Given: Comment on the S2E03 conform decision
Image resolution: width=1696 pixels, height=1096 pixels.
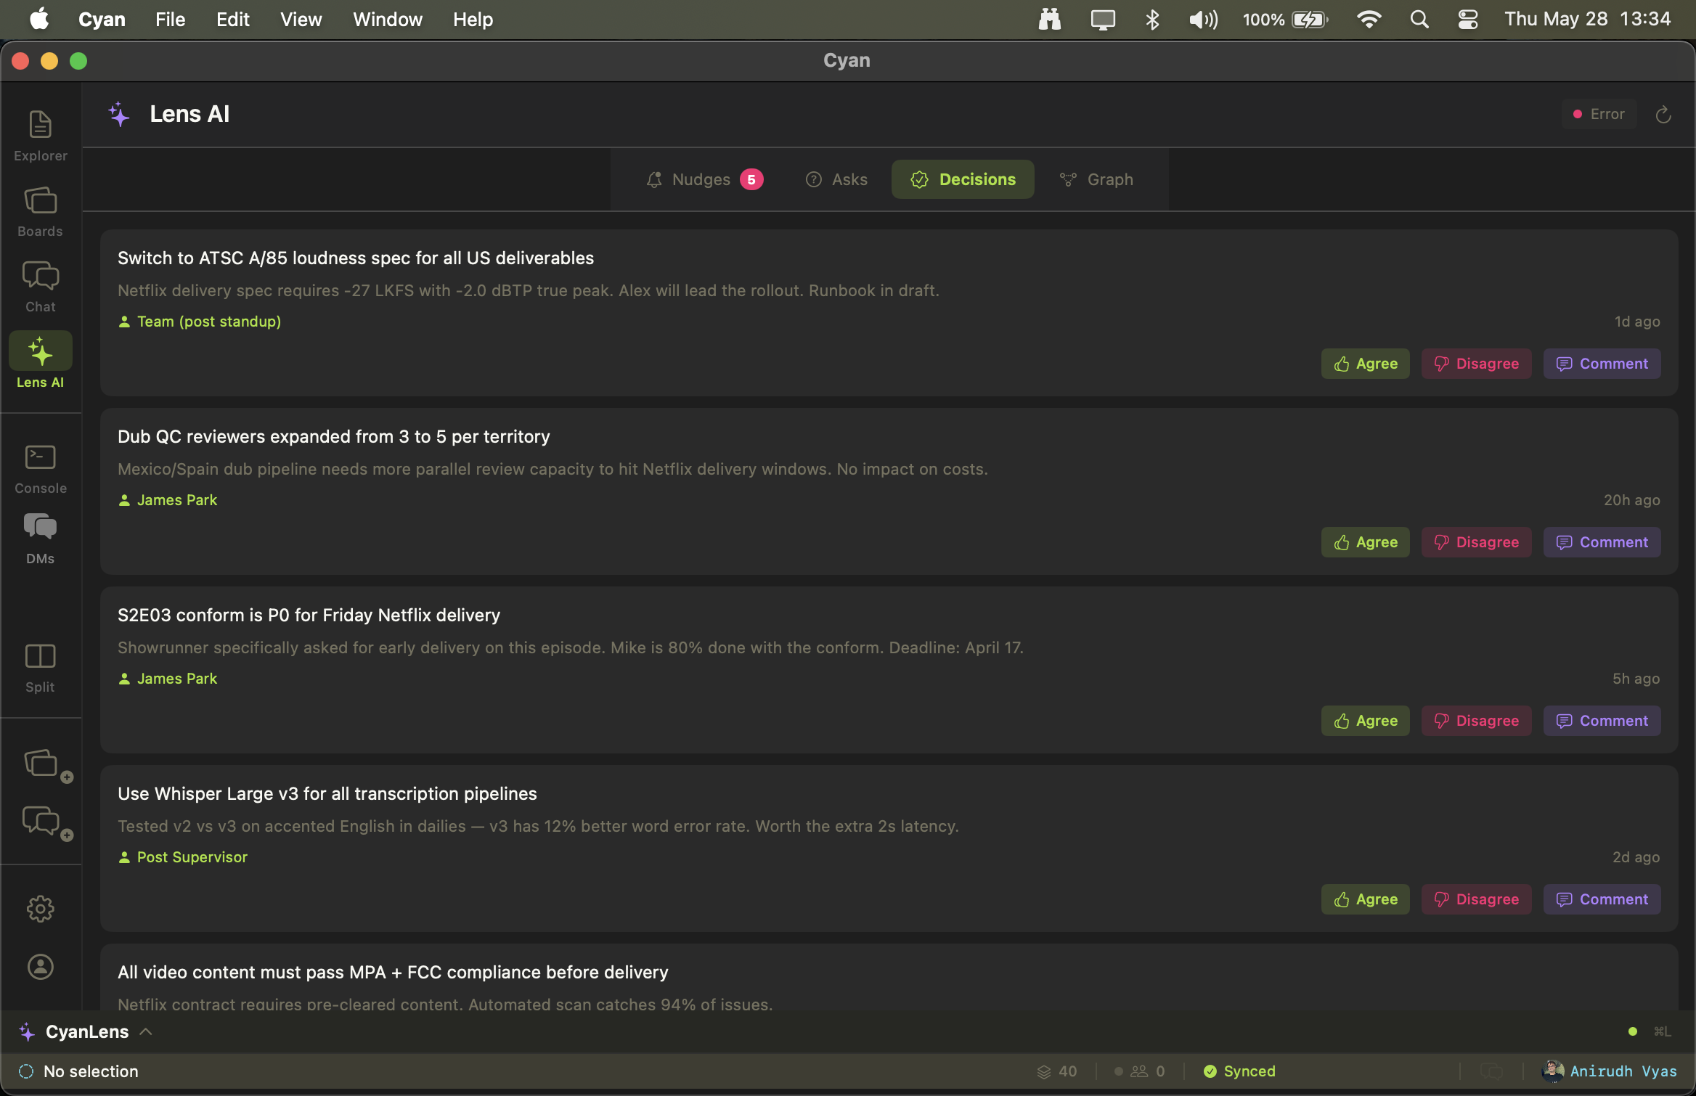Looking at the screenshot, I should click(1602, 721).
